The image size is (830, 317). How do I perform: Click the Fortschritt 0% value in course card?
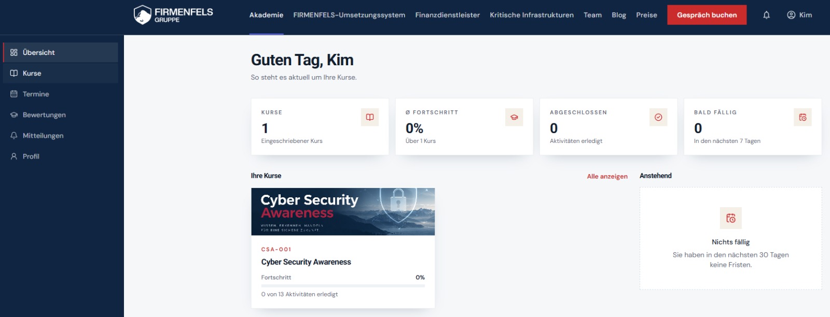coord(420,278)
